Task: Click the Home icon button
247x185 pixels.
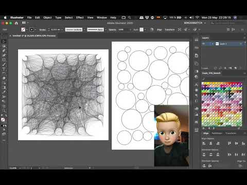Action: pyautogui.click(x=16, y=23)
